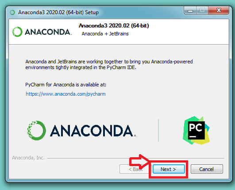Close the Anaconda3 Setup window
Screen dimensions: 235x190
point(219,10)
